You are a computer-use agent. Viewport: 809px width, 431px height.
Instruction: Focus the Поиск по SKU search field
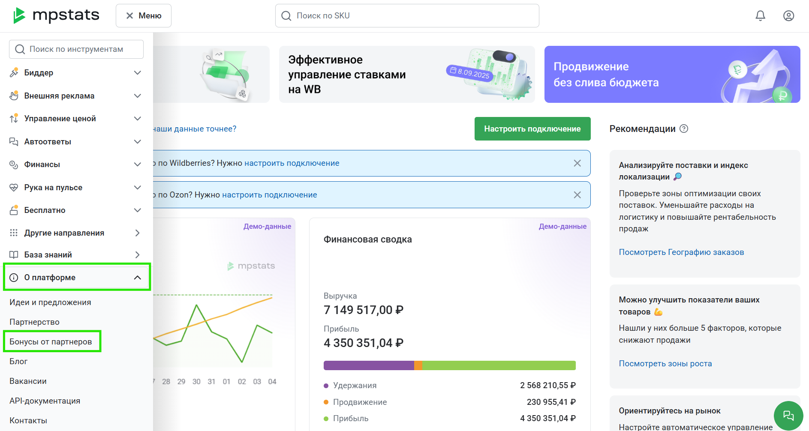click(407, 16)
